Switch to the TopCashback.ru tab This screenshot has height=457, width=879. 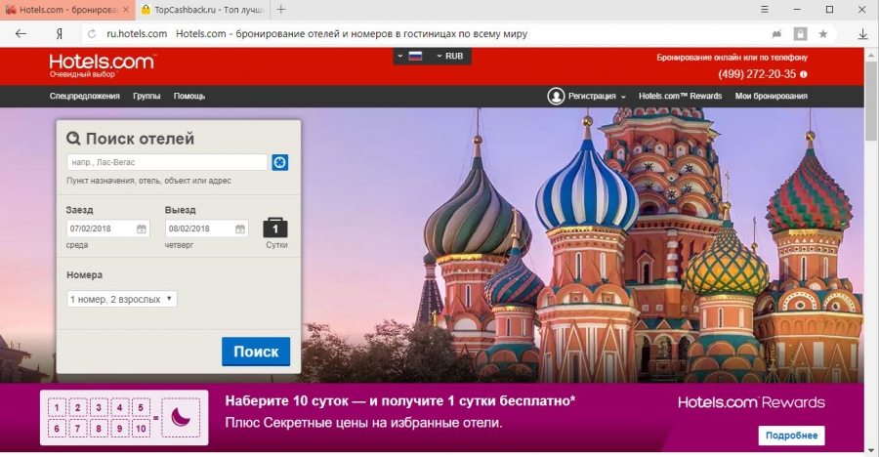click(202, 10)
